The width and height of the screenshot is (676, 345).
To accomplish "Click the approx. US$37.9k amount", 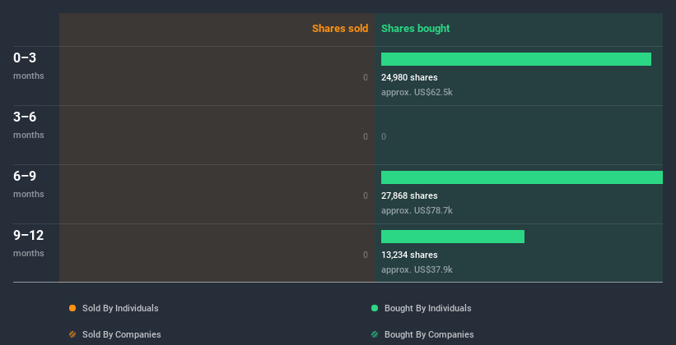I will 417,269.
